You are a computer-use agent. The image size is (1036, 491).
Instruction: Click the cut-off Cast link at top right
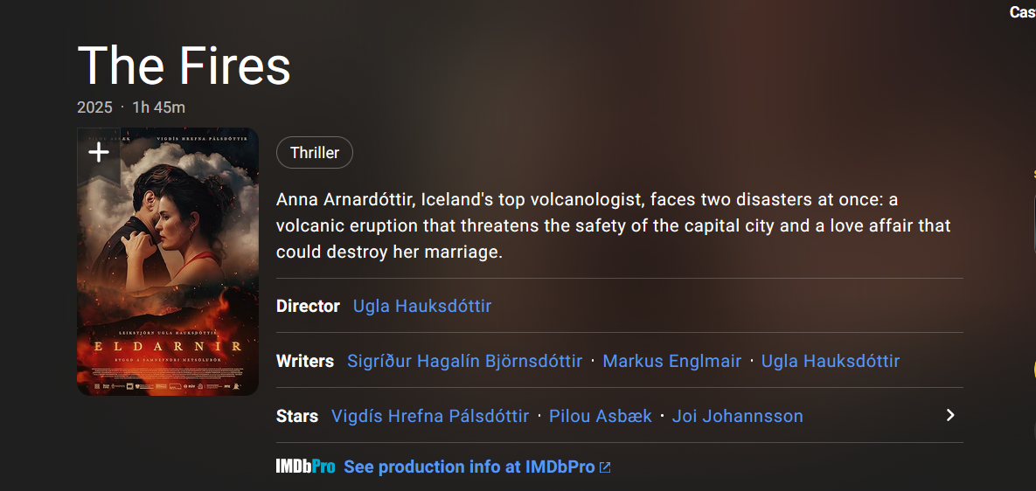point(1022,12)
